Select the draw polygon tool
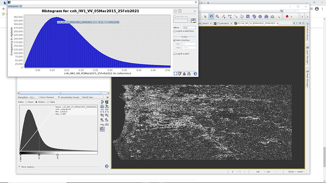 (x=254, y=17)
